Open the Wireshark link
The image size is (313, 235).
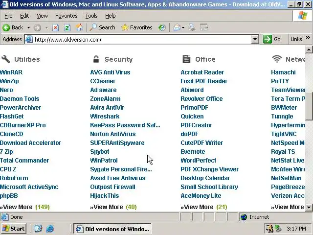(x=105, y=117)
